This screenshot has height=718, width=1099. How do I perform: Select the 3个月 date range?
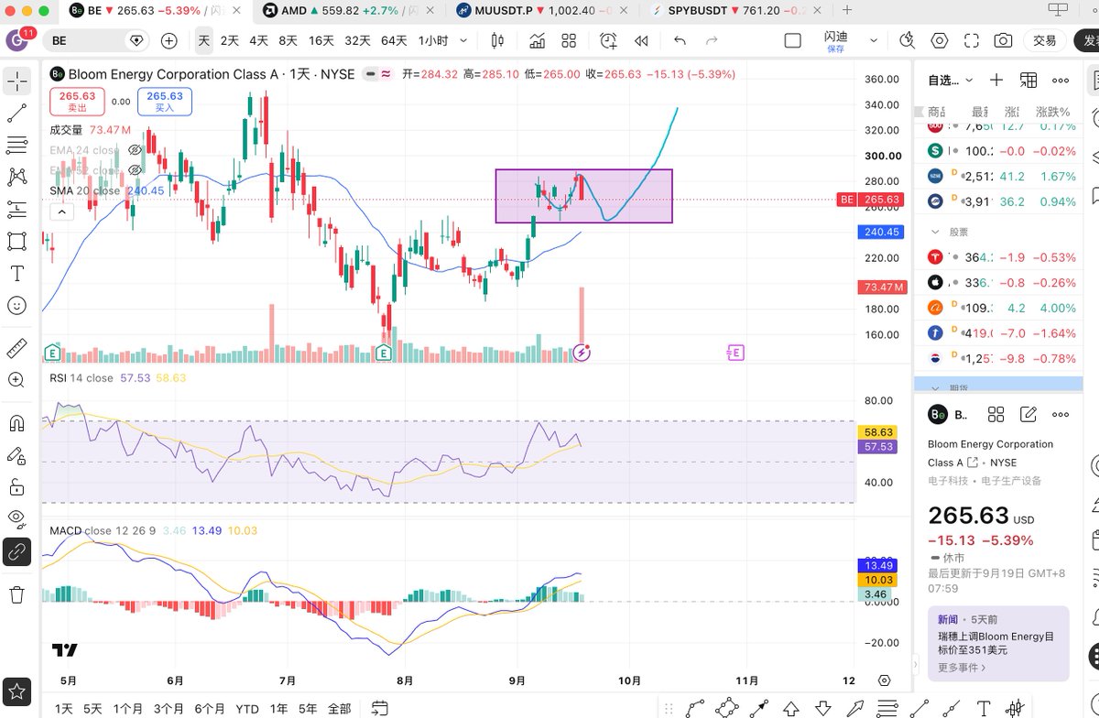click(x=169, y=709)
